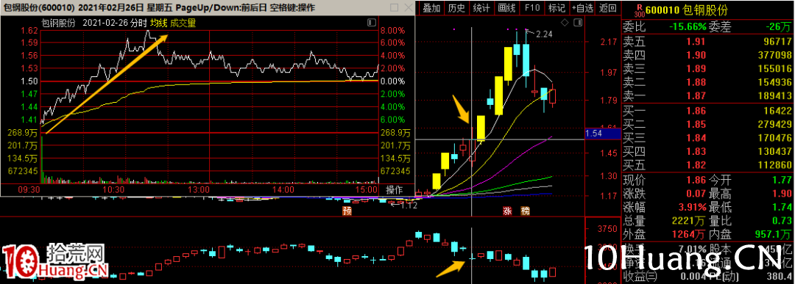Click the 预 forecast marker

pos(347,211)
